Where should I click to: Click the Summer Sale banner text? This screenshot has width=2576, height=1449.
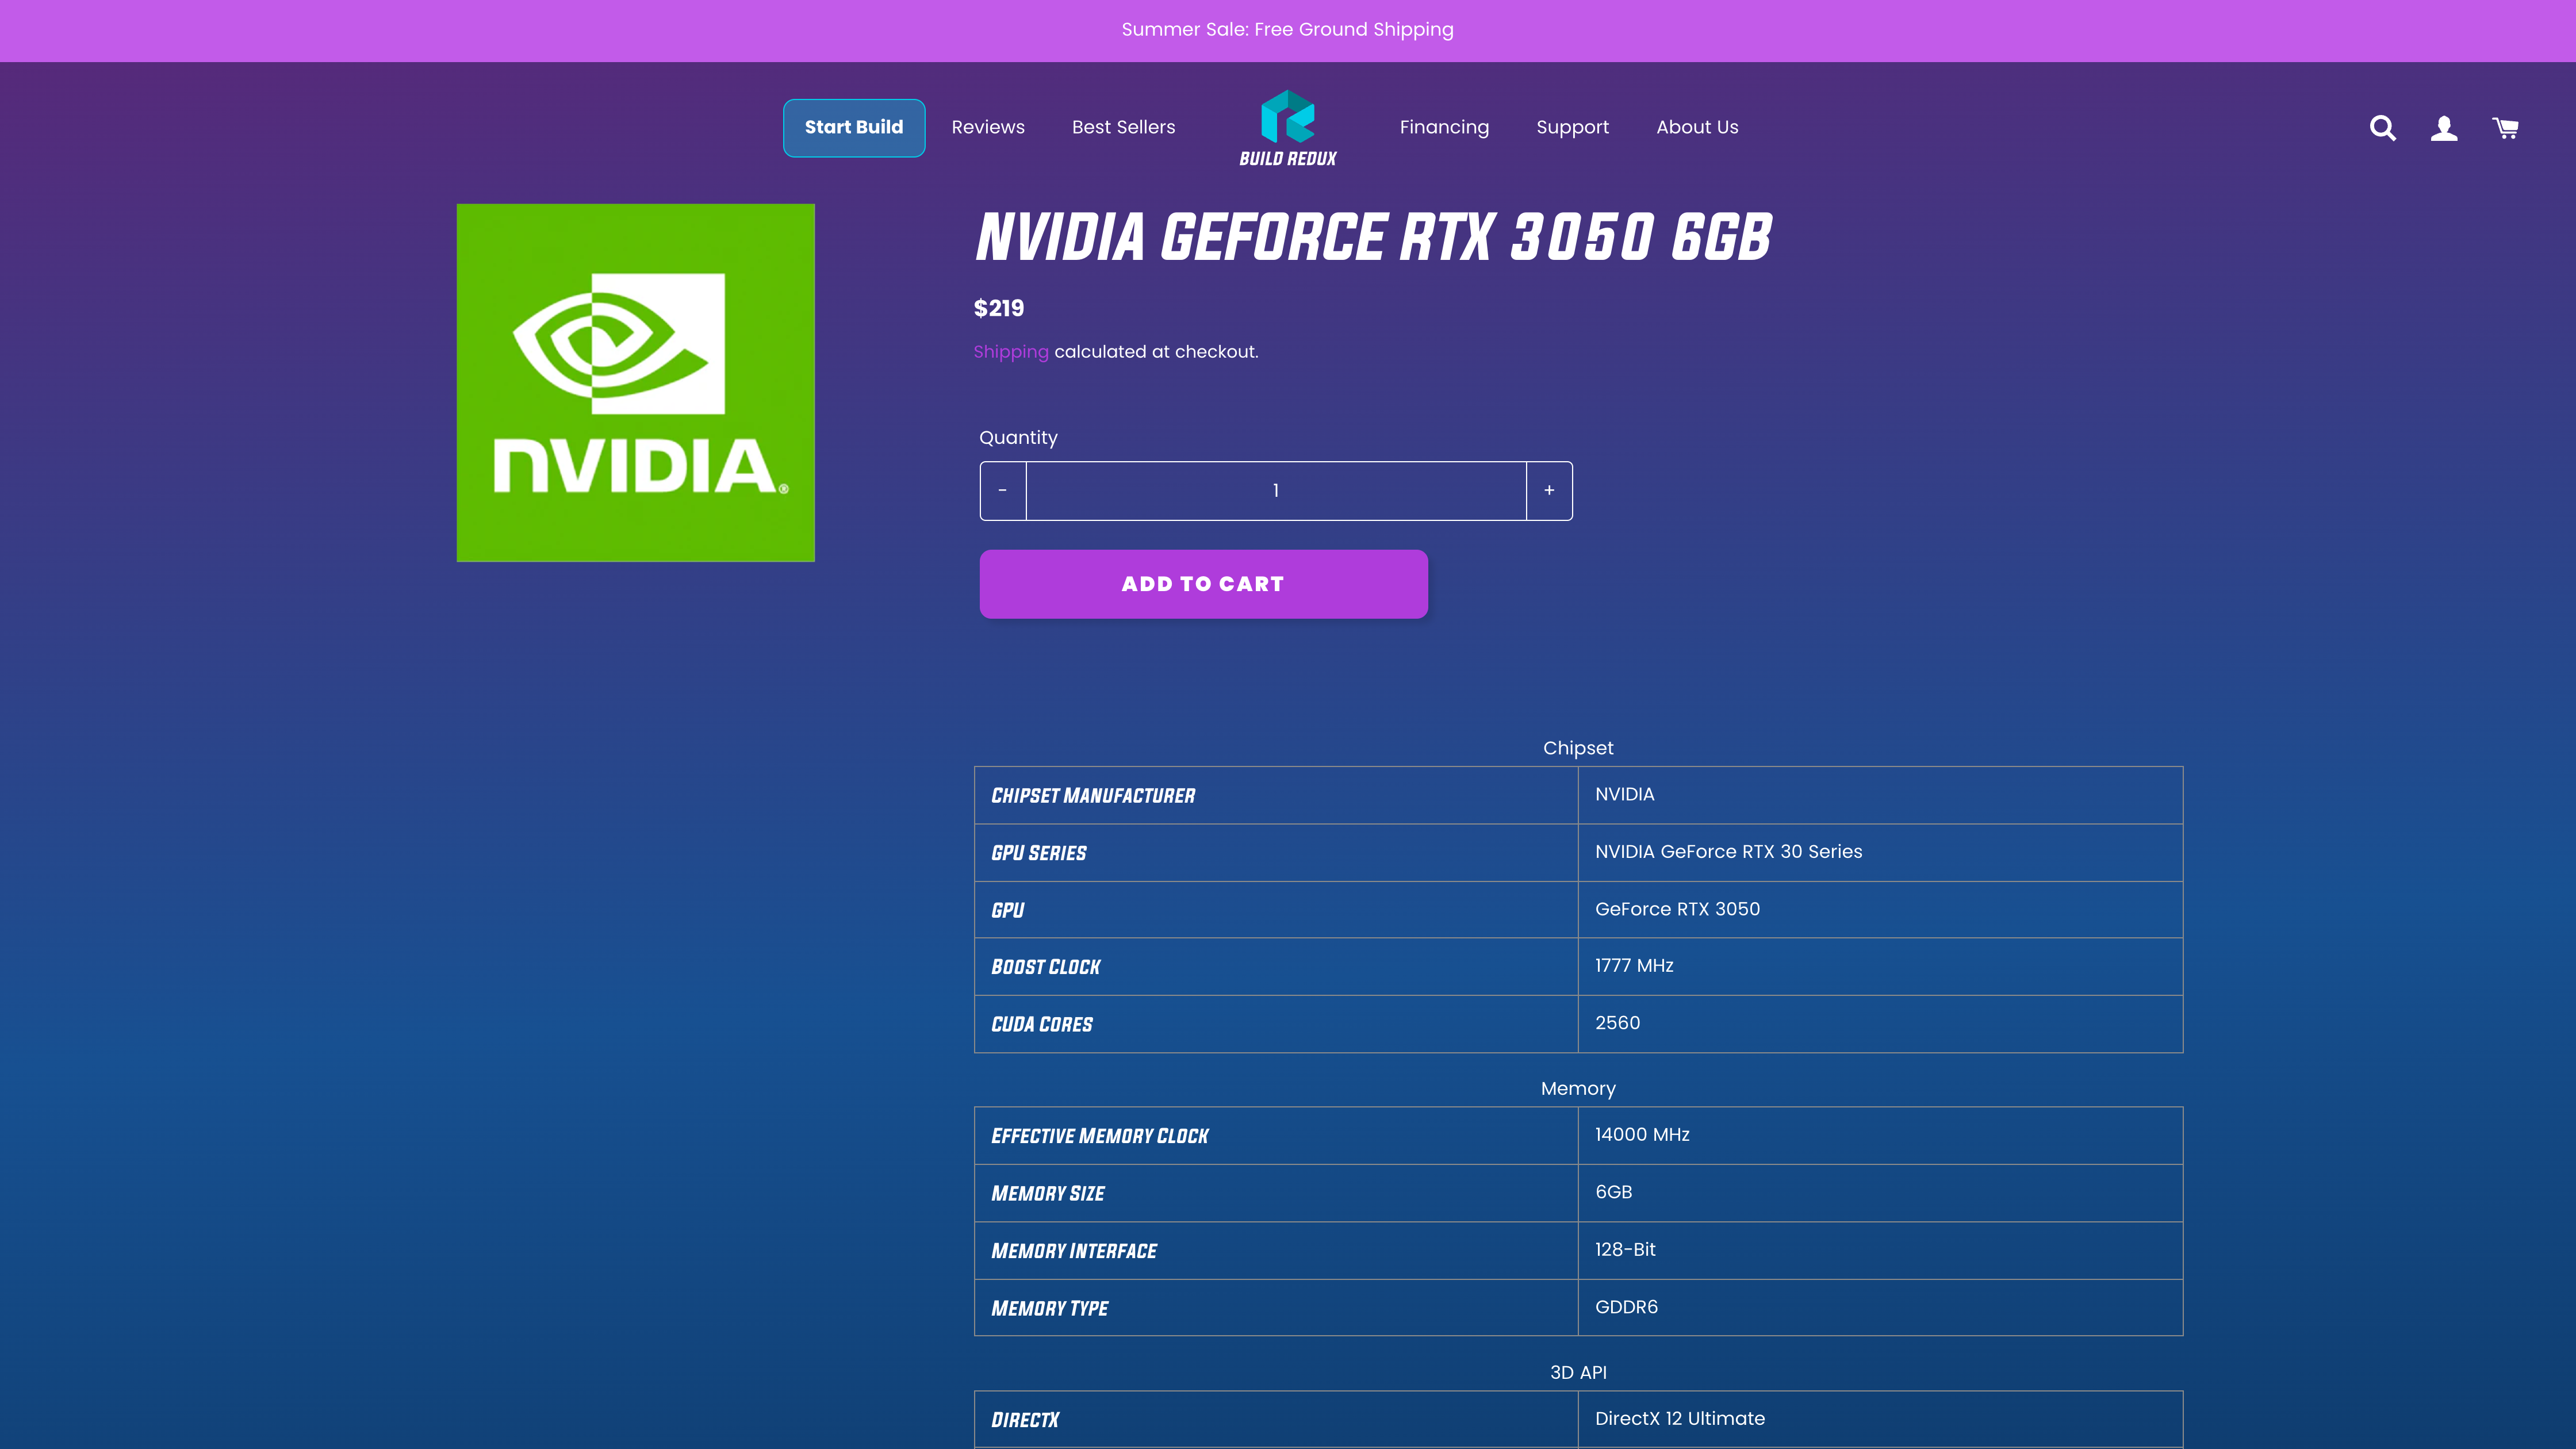pos(1288,29)
